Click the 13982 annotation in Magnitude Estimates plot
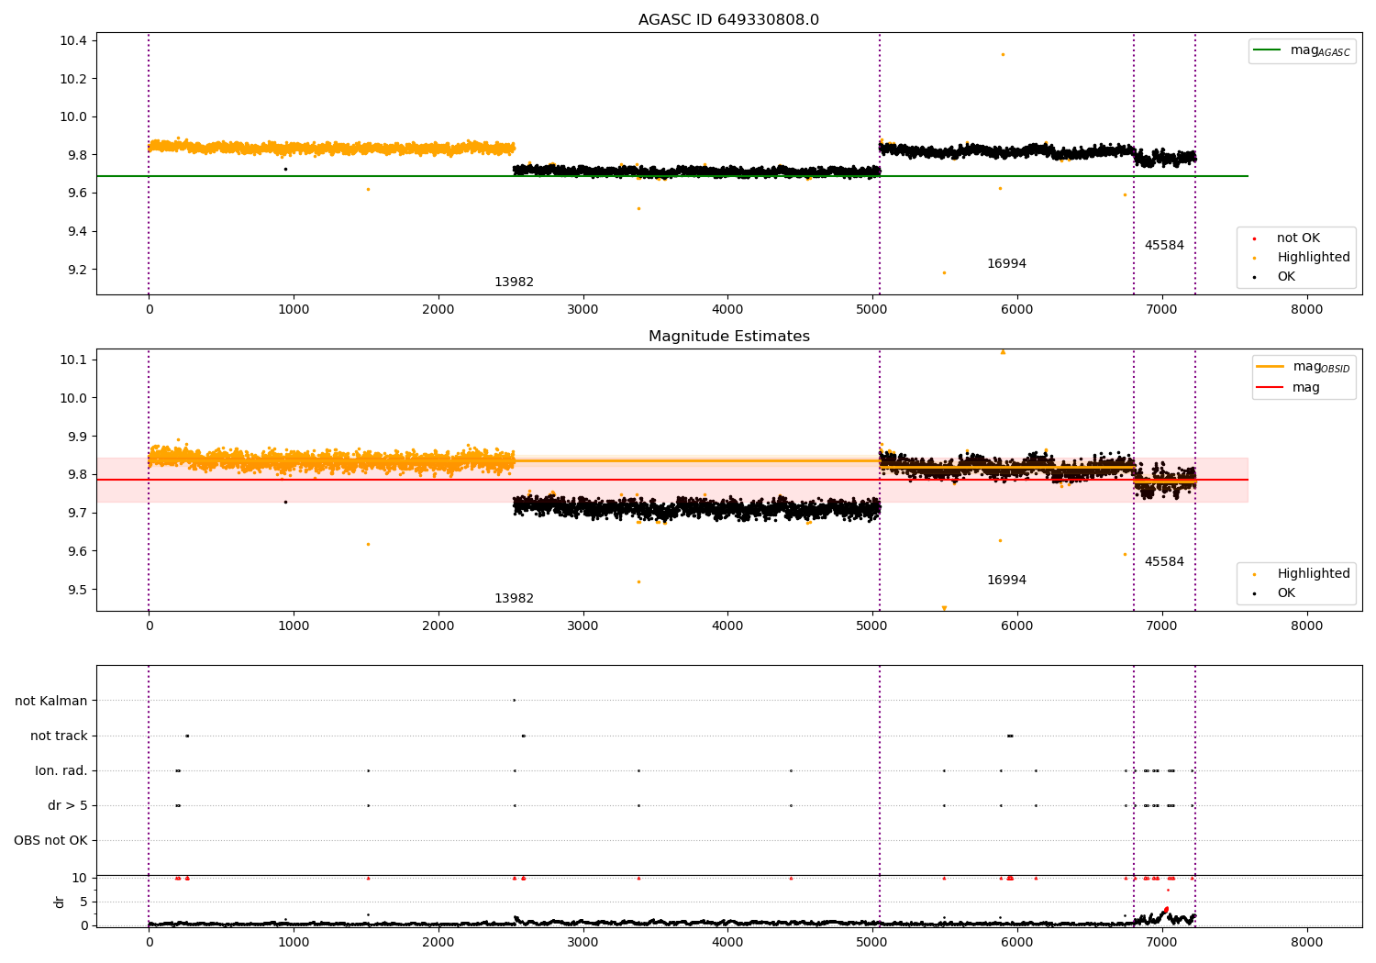Screen dimensions: 1376x963 514,599
